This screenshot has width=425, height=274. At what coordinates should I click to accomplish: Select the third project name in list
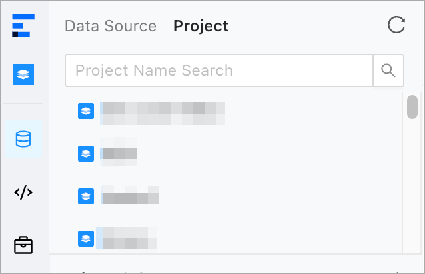pyautogui.click(x=130, y=196)
